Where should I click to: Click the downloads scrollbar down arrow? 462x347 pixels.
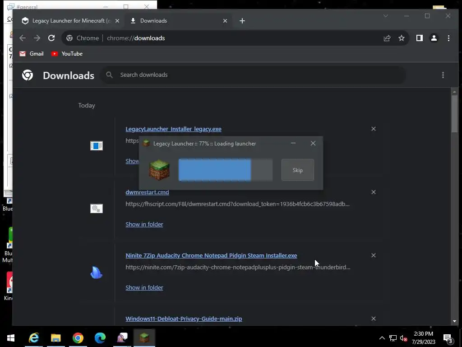click(455, 321)
